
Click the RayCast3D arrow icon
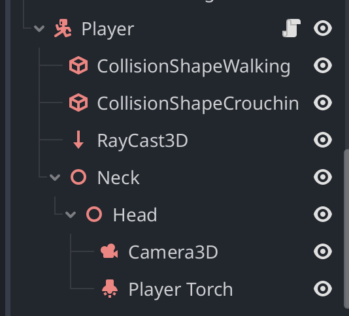[x=78, y=140]
